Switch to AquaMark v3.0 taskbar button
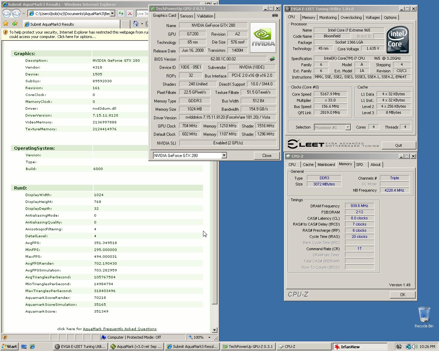The width and height of the screenshot is (439, 351). click(x=136, y=347)
